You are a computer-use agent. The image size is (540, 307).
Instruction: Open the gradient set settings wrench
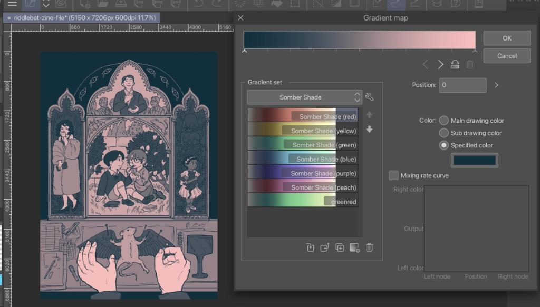tap(369, 97)
